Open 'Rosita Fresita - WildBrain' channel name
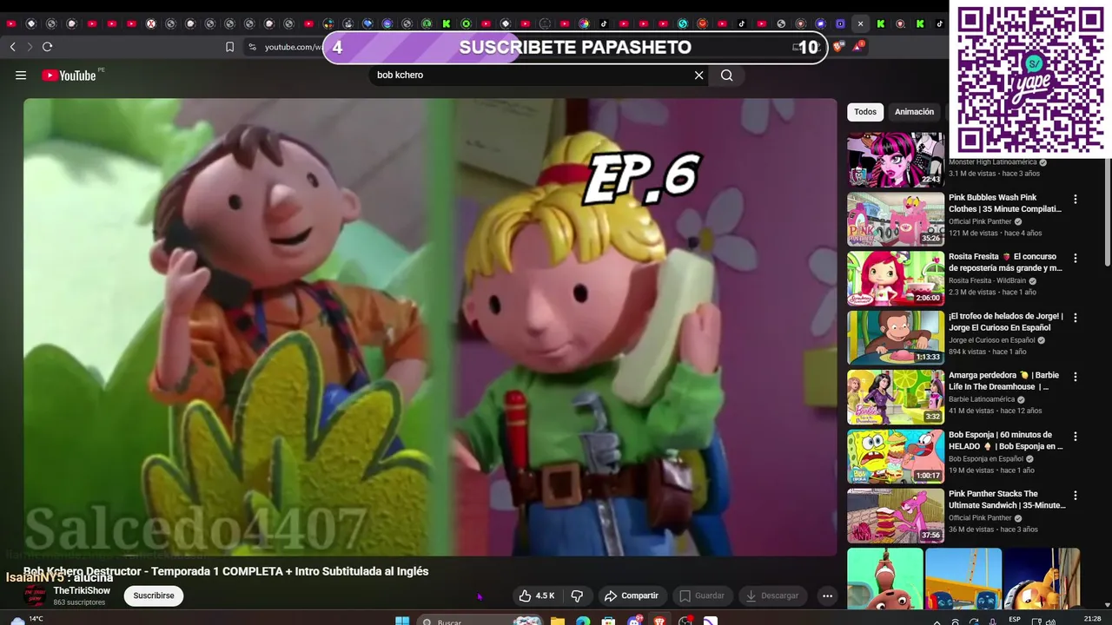The width and height of the screenshot is (1112, 625). point(987,280)
